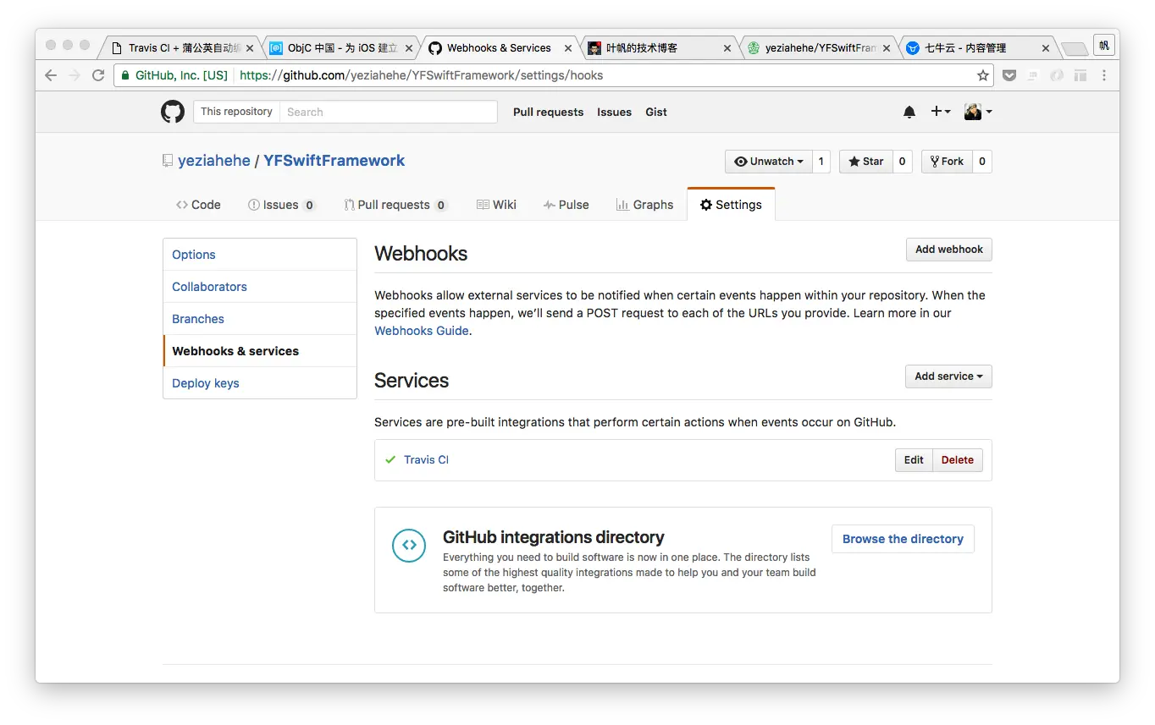Open the Graphs tab

point(644,204)
